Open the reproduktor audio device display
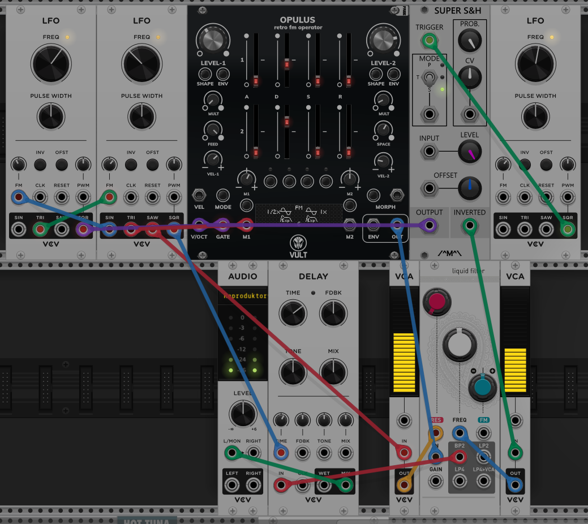The width and height of the screenshot is (588, 524). point(243,296)
